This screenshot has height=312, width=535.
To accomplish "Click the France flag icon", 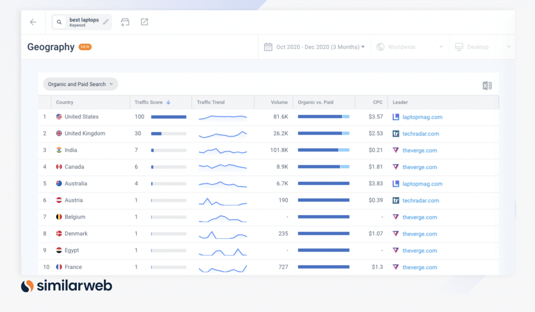I will (59, 267).
